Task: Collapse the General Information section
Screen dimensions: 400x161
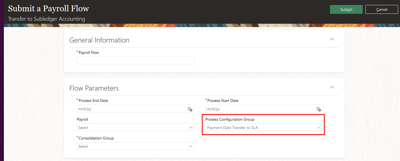Action: click(332, 39)
